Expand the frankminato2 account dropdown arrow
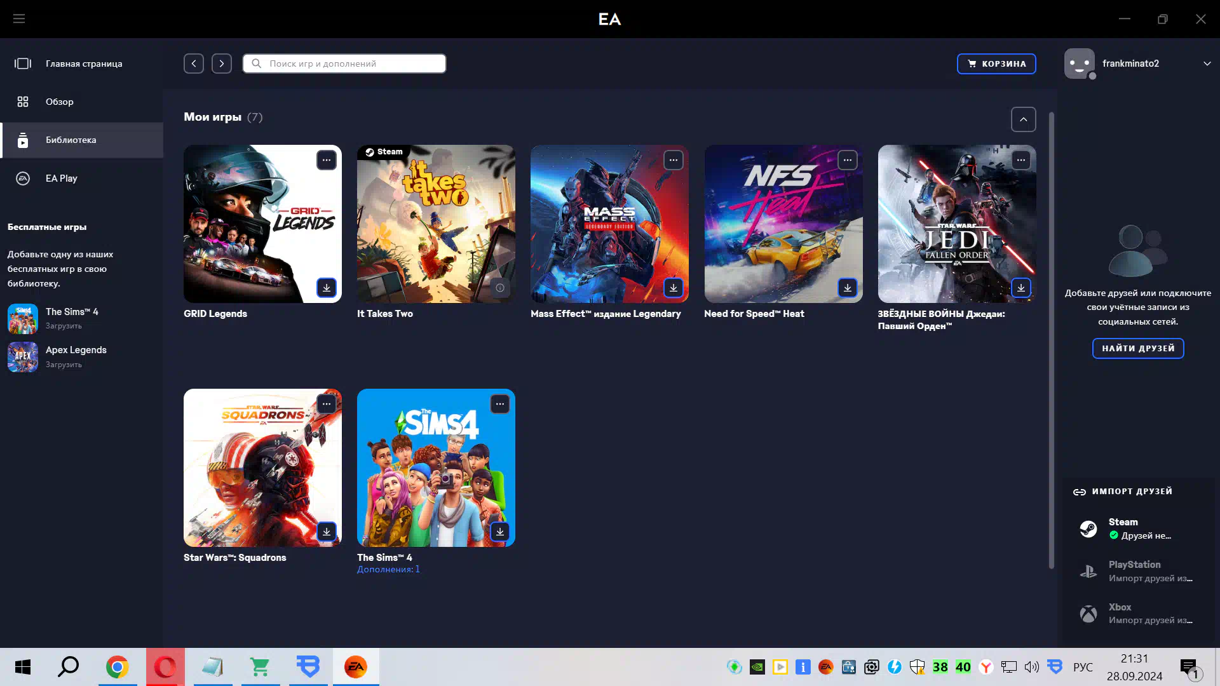The height and width of the screenshot is (686, 1220). [x=1207, y=64]
